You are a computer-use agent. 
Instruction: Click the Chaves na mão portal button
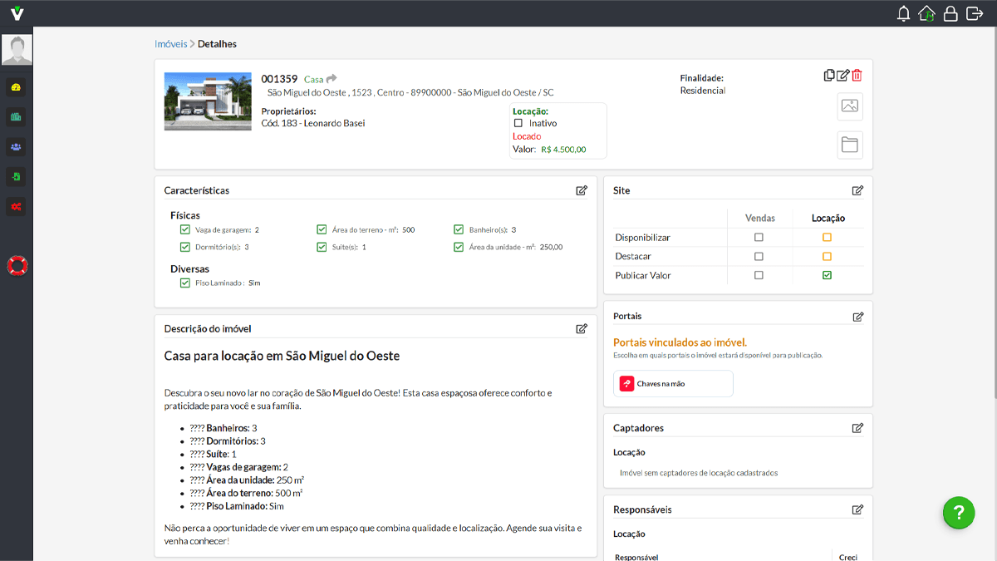(672, 383)
